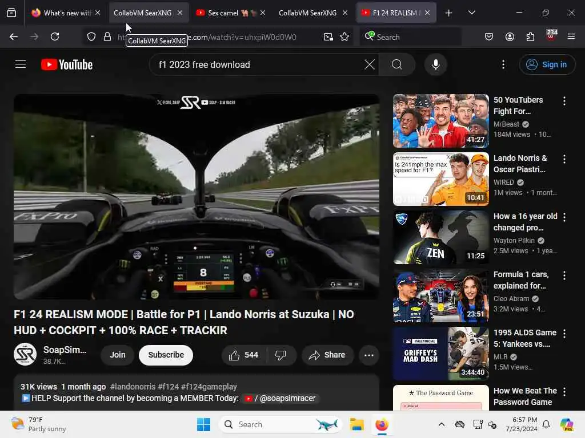Open YouTube guide hamburger menu
Screen dimensions: 585x438
click(21, 64)
